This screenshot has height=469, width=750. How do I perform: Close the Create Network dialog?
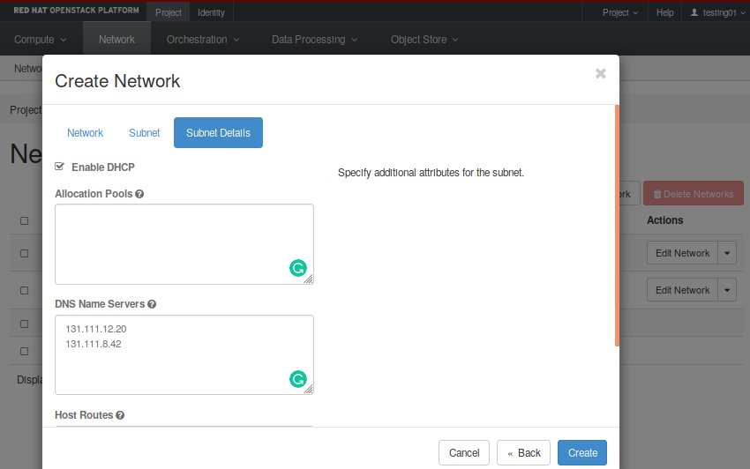[x=601, y=74]
